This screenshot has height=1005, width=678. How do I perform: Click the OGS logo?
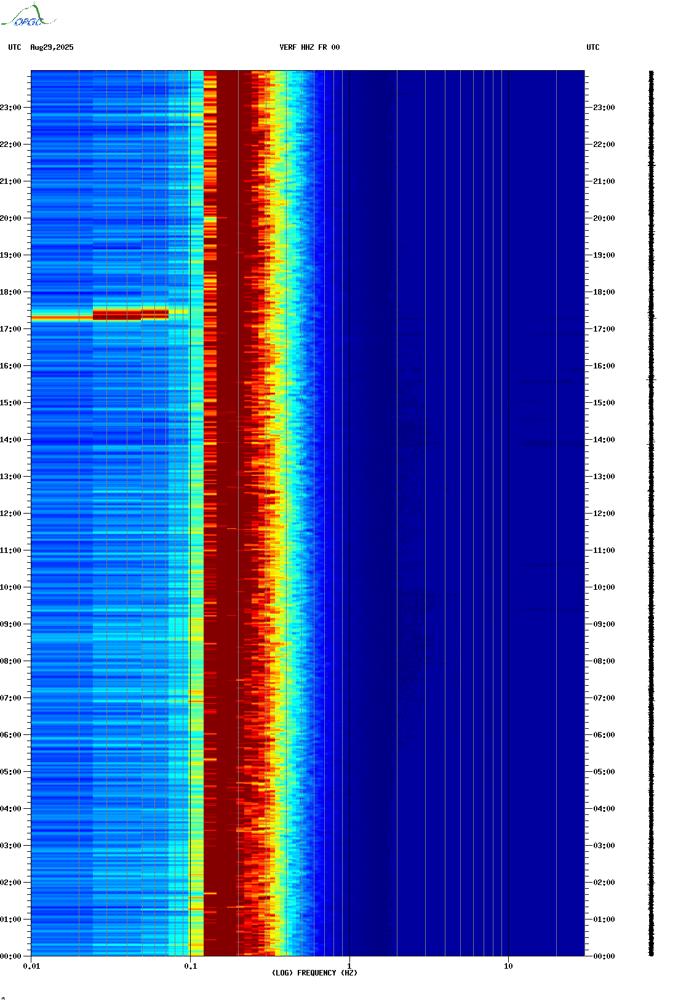pyautogui.click(x=28, y=15)
